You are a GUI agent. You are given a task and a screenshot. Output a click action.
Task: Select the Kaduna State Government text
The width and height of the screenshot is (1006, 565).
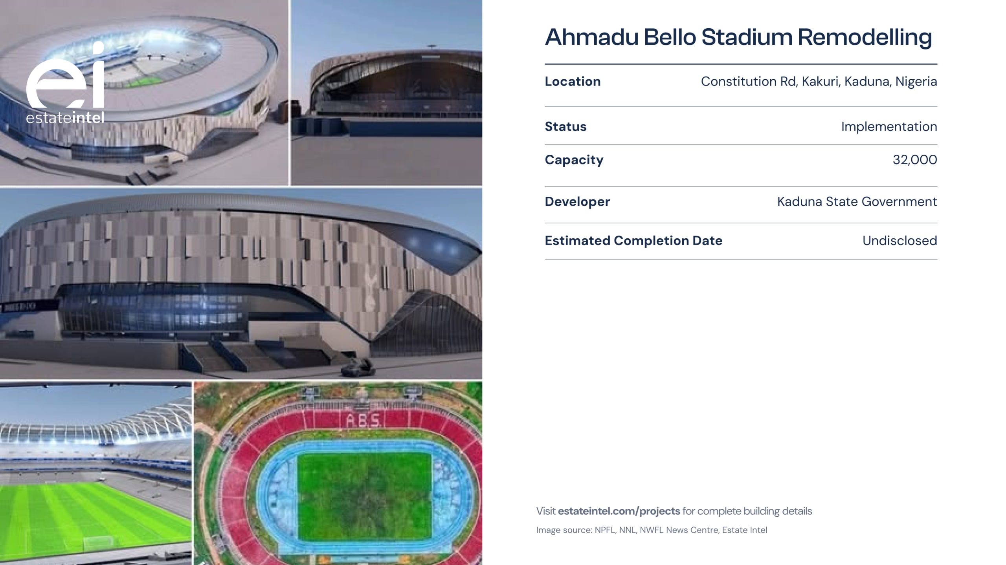(x=857, y=201)
